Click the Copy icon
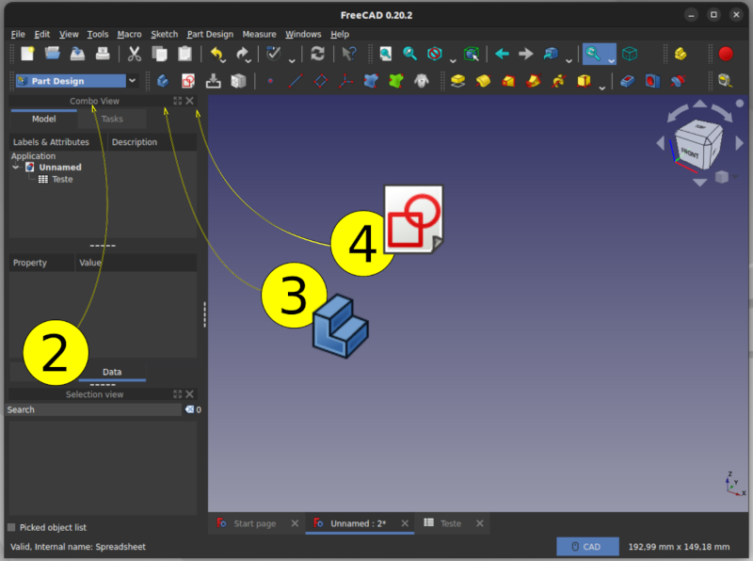753x561 pixels. 159,54
